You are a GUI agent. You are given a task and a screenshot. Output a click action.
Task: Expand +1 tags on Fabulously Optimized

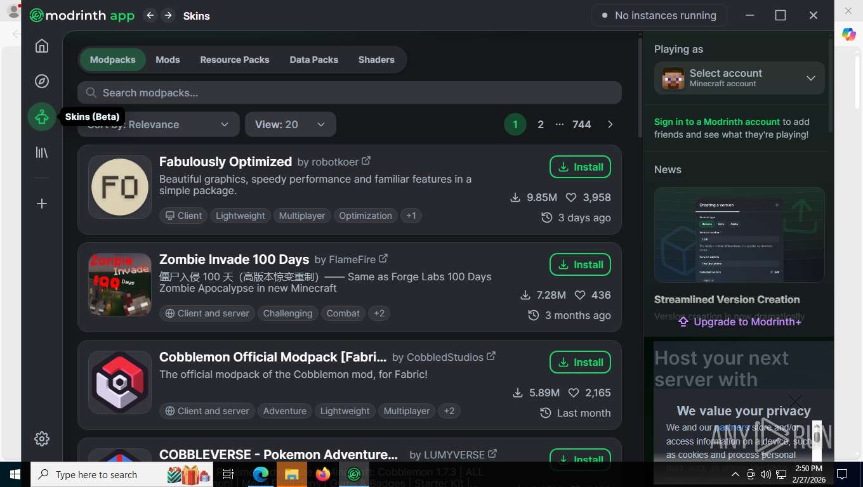point(411,216)
